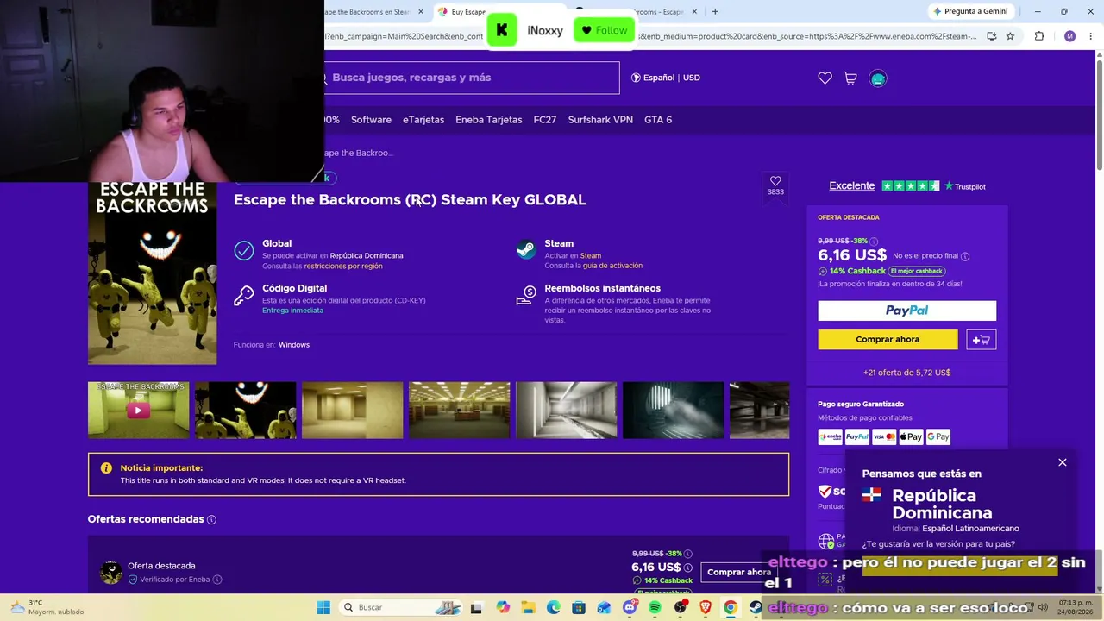
Task: Open Outlook from the taskbar
Action: point(604,607)
